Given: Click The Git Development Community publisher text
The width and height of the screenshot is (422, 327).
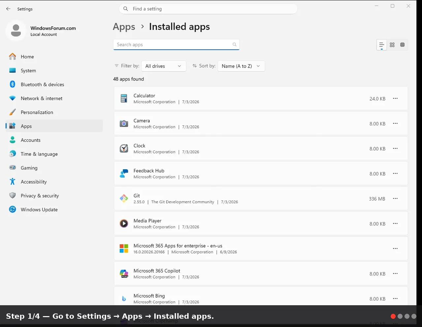Looking at the screenshot, I should tap(183, 202).
